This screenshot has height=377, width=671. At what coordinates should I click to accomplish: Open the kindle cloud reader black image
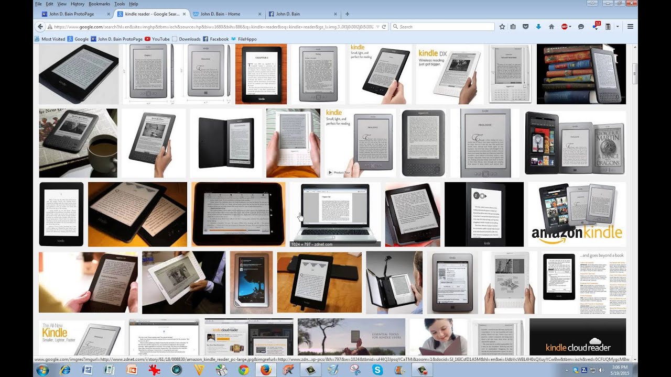point(578,337)
